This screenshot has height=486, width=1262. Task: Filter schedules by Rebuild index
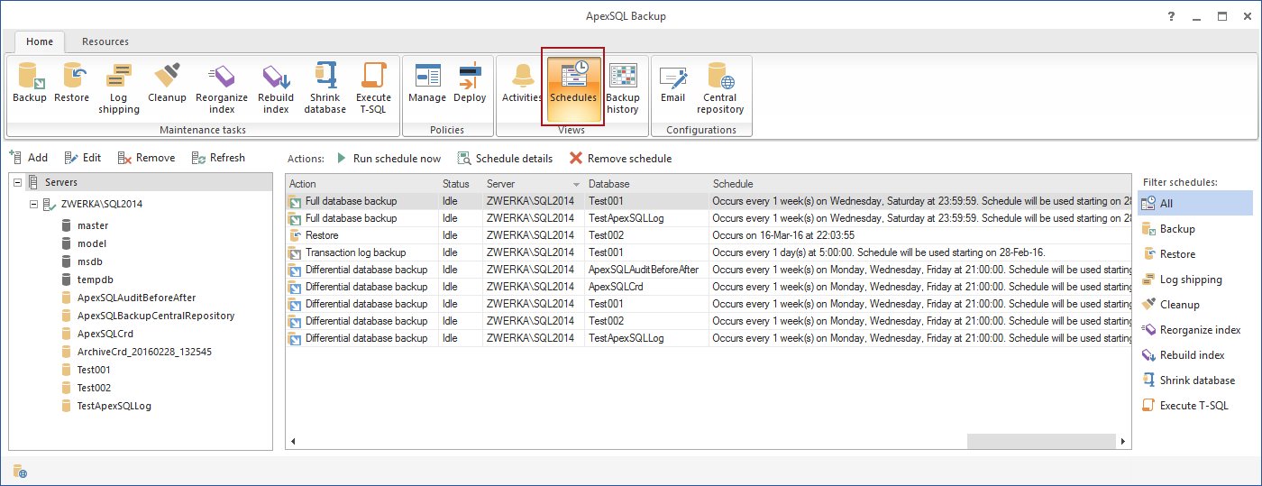1195,355
